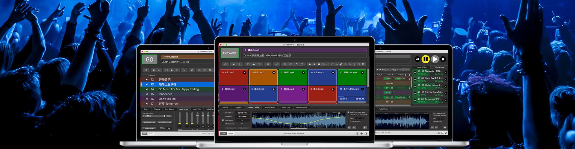Select blue cart cell 6 · 暖场2.mp3
Viewport: 575px width, 149px height.
coord(263,94)
